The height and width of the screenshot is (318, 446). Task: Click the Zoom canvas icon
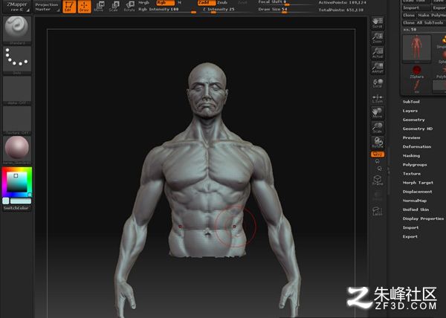click(378, 38)
